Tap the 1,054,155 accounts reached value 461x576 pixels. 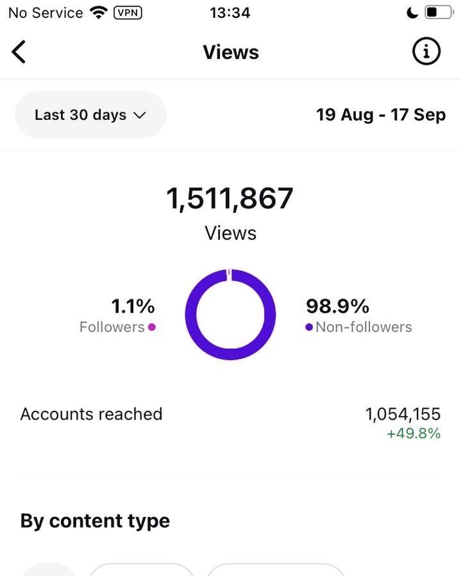coord(403,414)
